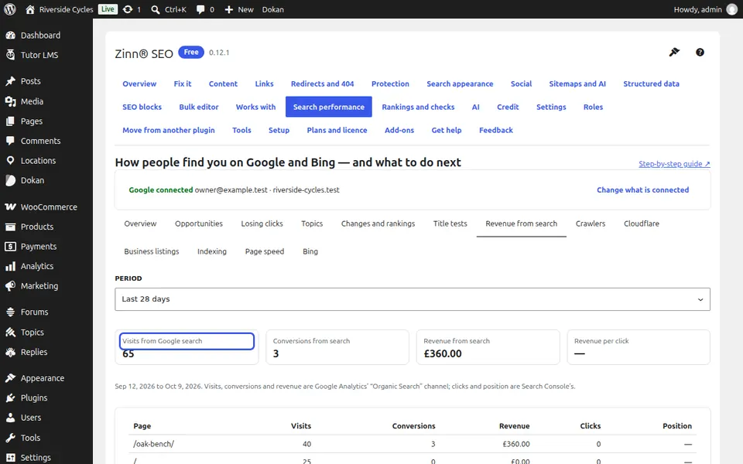Click the Appearance brush icon
Image resolution: width=743 pixels, height=464 pixels.
pyautogui.click(x=10, y=378)
